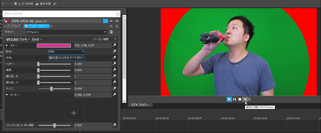Toggle animation for the 境界 parameter
The width and height of the screenshot is (321, 133).
[x=114, y=70]
